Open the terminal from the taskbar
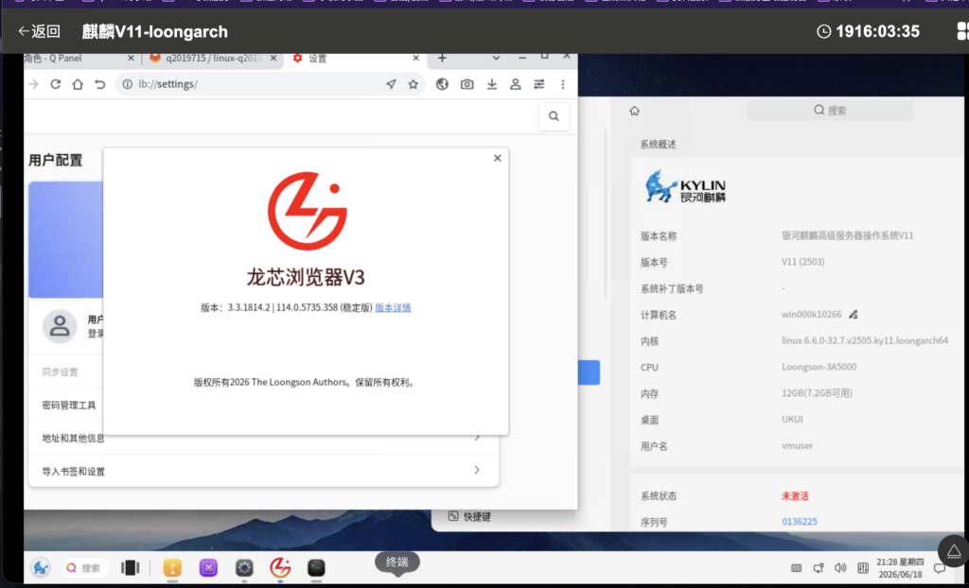 point(316,567)
